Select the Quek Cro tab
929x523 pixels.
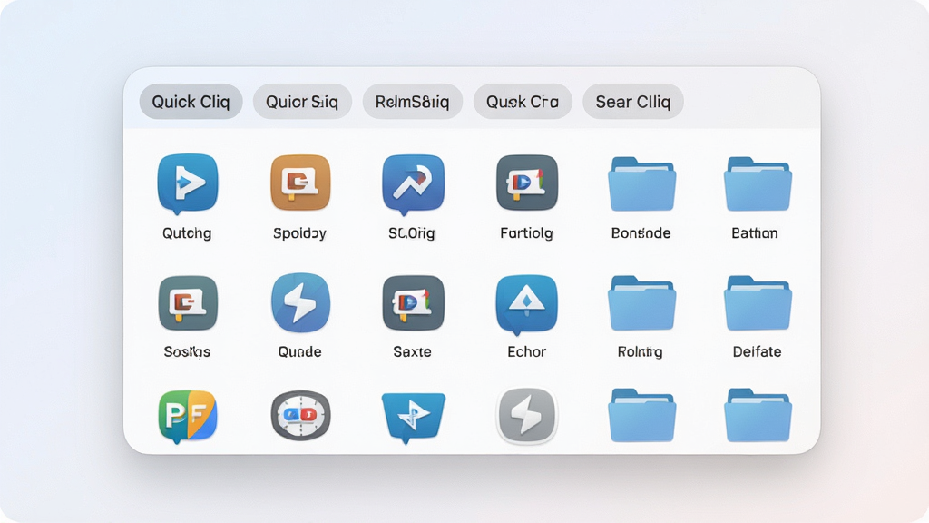pyautogui.click(x=523, y=102)
